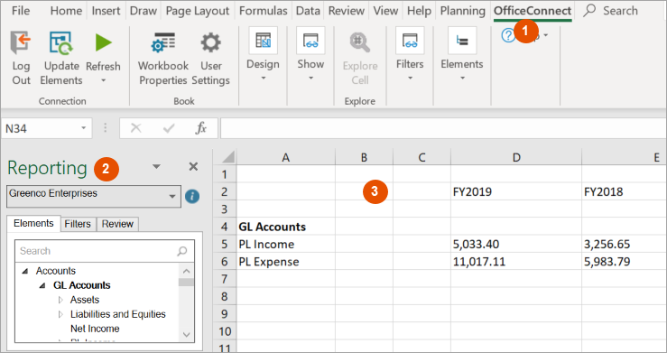Click the Insert Function fx icon

(200, 128)
